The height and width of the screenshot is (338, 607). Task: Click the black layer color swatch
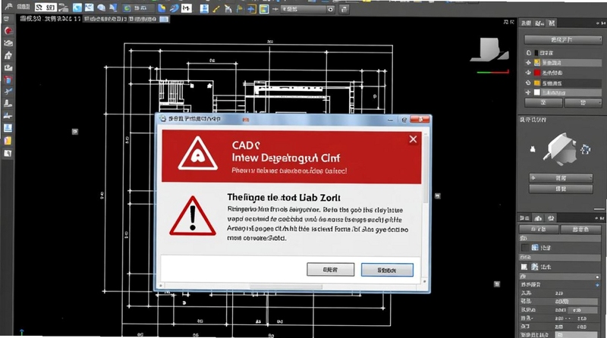[x=536, y=52]
